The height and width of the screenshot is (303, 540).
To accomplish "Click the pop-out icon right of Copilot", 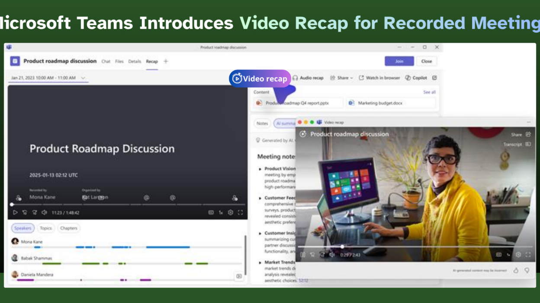I will [x=434, y=78].
